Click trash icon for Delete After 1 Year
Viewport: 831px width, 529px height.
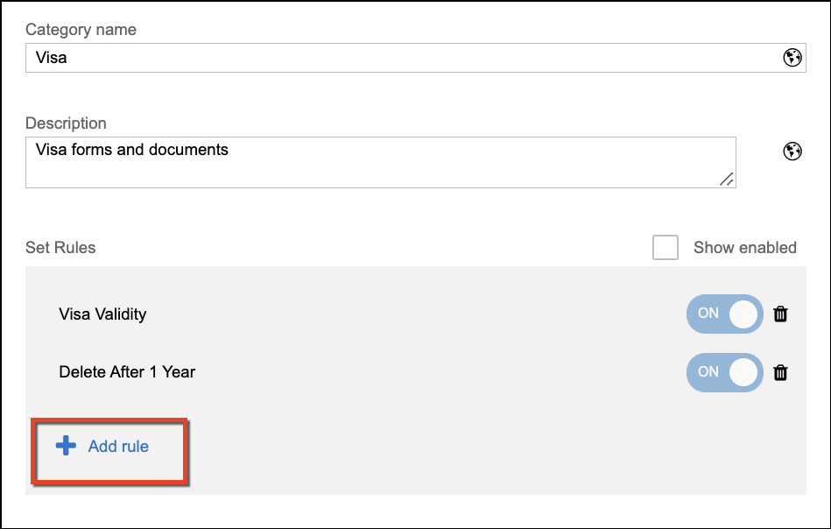tap(780, 372)
